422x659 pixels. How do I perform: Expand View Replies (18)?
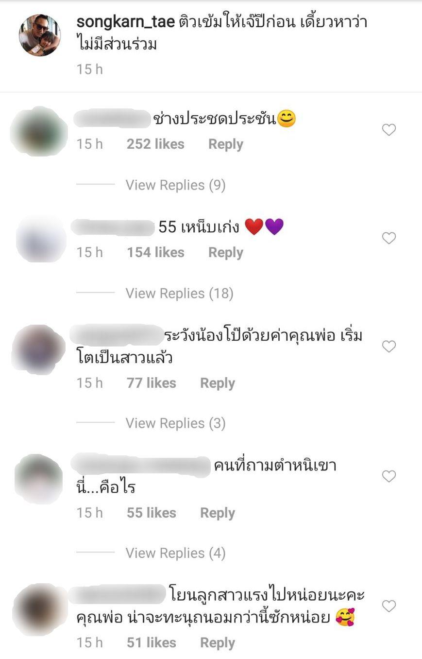click(x=179, y=294)
